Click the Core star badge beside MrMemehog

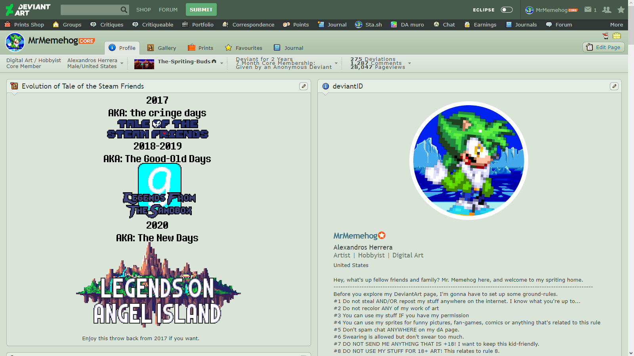coord(382,235)
